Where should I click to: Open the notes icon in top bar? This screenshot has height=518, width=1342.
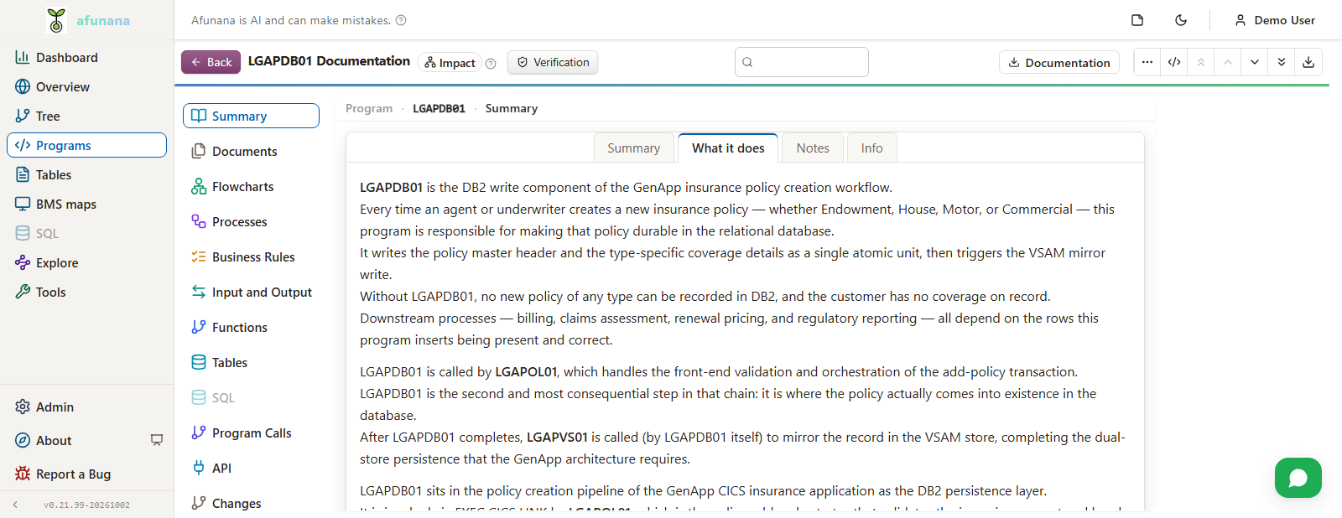[1137, 20]
